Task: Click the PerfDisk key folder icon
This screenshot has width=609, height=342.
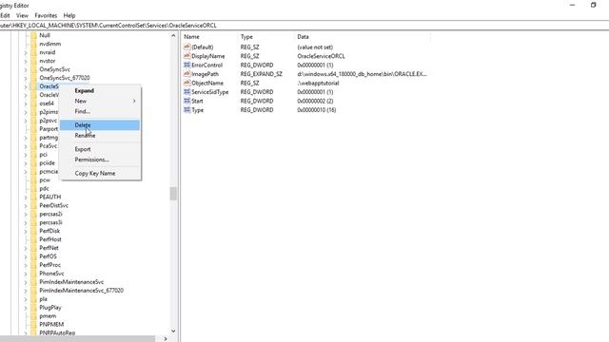Action: click(33, 231)
